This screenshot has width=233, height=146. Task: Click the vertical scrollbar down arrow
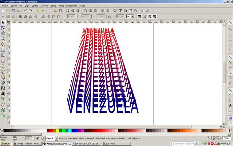coord(224,123)
